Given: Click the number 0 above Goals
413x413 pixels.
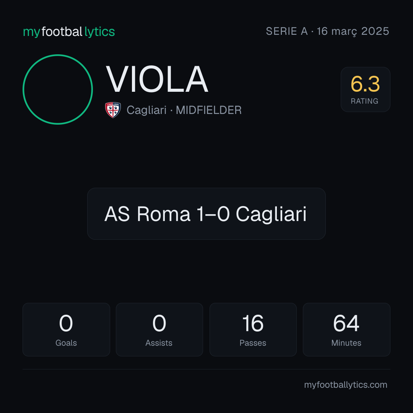Looking at the screenshot, I should (x=66, y=323).
